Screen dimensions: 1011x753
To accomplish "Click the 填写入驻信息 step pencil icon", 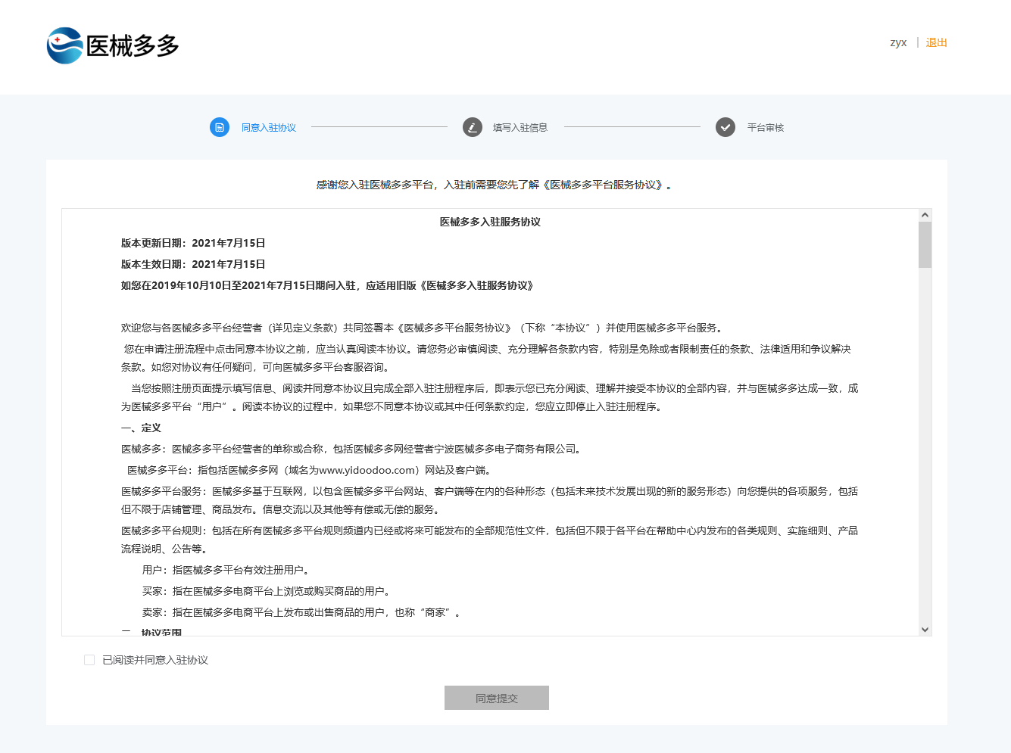I will pos(473,127).
